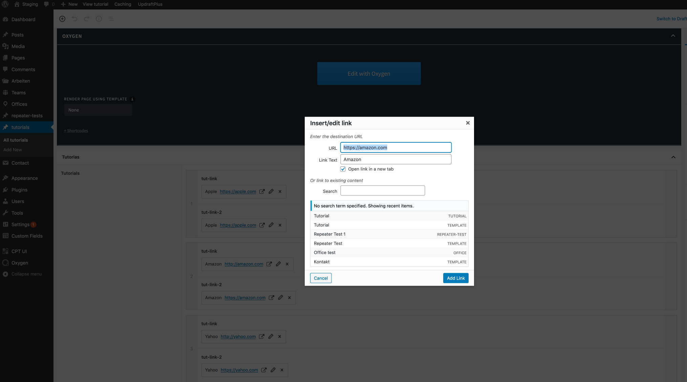Click View tutorial in admin bar
Image resolution: width=687 pixels, height=382 pixels.
[x=95, y=4]
